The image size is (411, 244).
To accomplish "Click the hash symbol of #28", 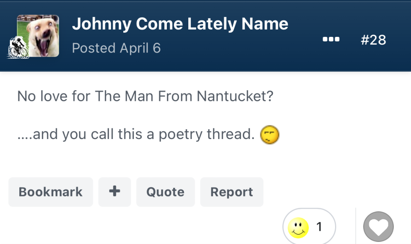I will click(x=365, y=40).
